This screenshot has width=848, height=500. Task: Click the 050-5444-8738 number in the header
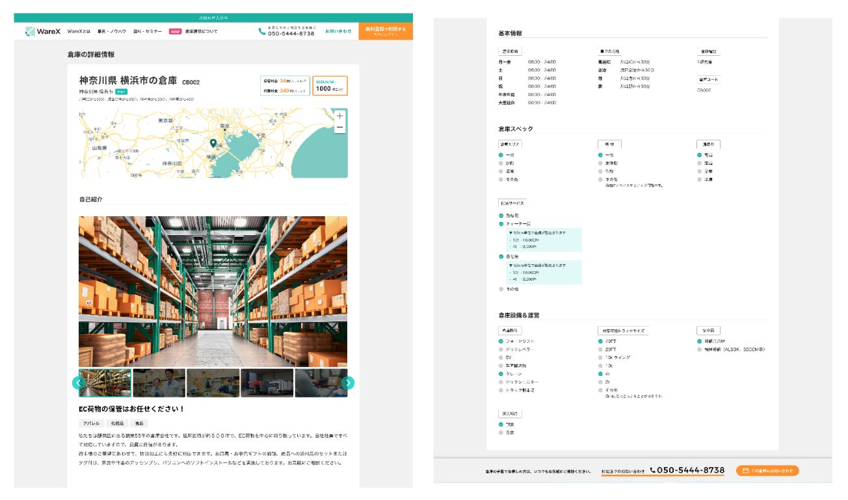tap(291, 33)
